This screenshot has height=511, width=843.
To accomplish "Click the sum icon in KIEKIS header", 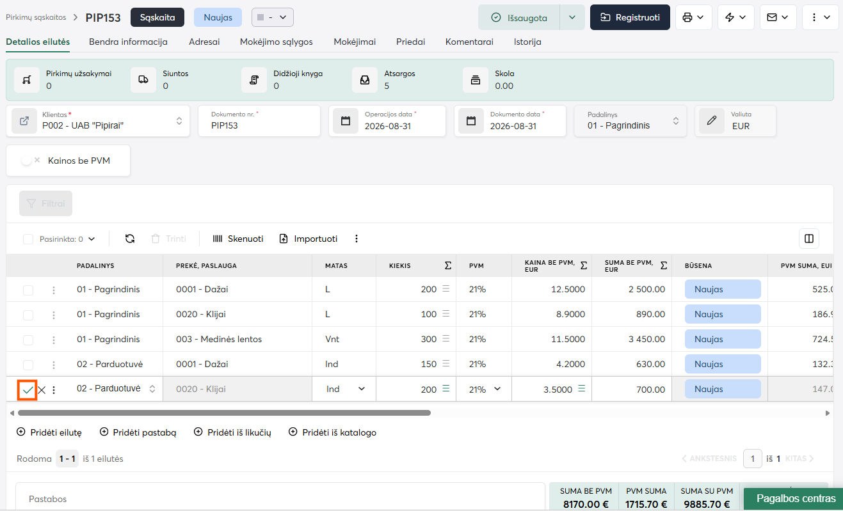I will (x=448, y=265).
